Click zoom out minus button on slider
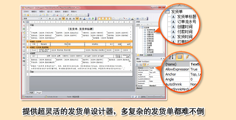Viewport: 236px width, 120px height. 147,97
